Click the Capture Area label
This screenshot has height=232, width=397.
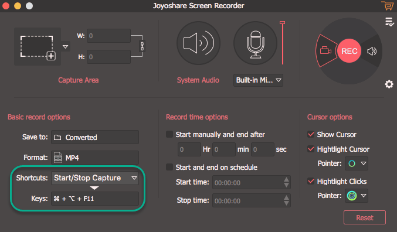(78, 80)
